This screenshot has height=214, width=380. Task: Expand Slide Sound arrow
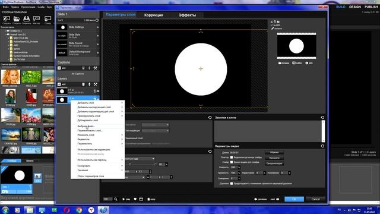pyautogui.click(x=98, y=45)
